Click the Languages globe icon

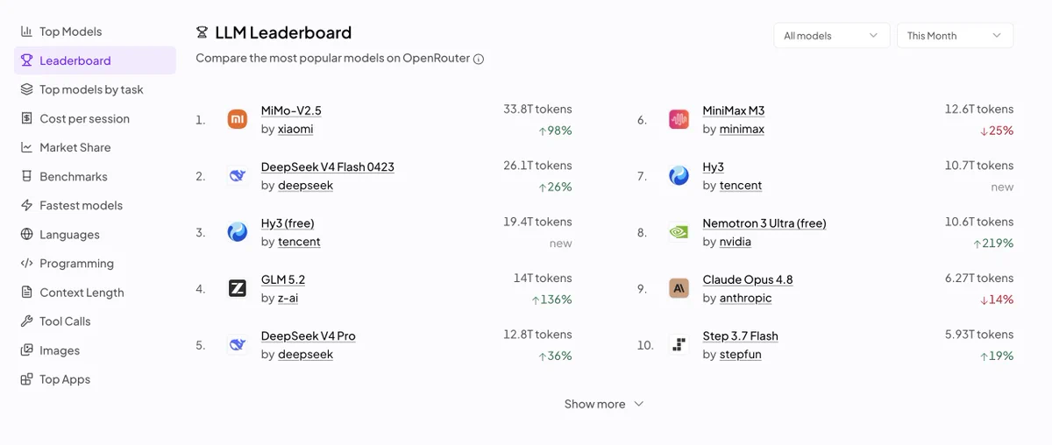tap(27, 235)
